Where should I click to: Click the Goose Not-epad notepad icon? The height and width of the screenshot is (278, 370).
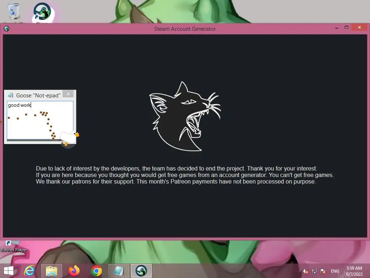coord(10,95)
